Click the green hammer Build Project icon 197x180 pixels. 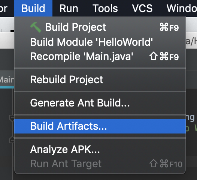point(36,27)
